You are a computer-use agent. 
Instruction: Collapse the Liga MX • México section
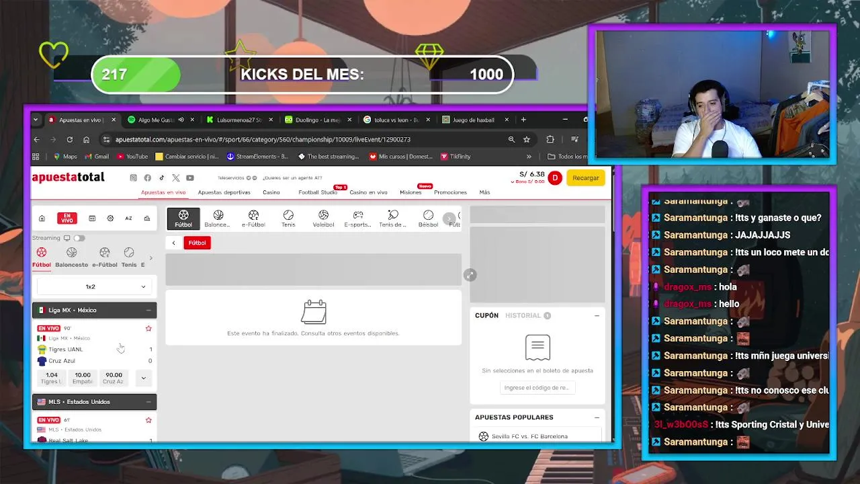tap(148, 310)
